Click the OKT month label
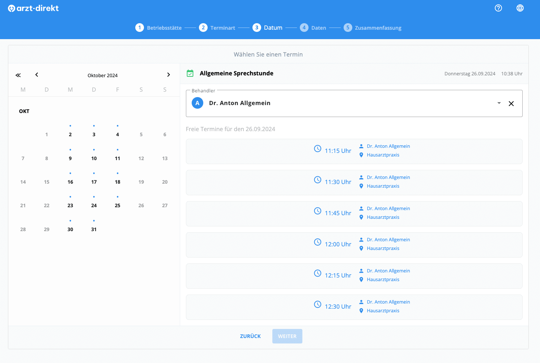540x363 pixels. coord(24,111)
